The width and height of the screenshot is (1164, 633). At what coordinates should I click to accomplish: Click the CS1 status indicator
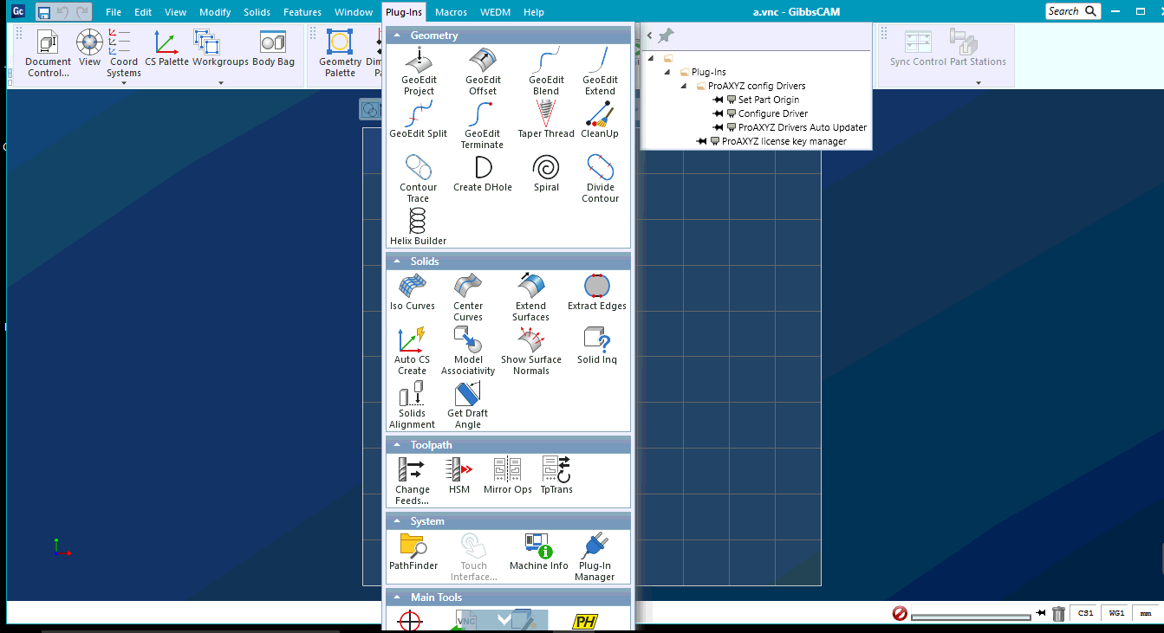pyautogui.click(x=1085, y=613)
